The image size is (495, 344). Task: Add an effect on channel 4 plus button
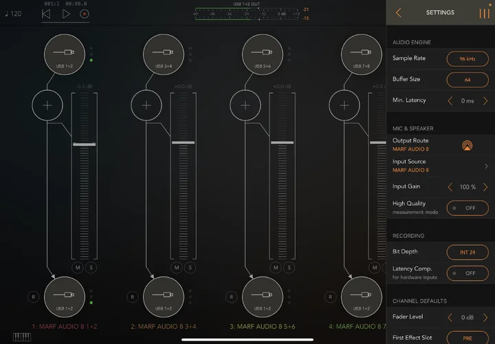pyautogui.click(x=344, y=105)
